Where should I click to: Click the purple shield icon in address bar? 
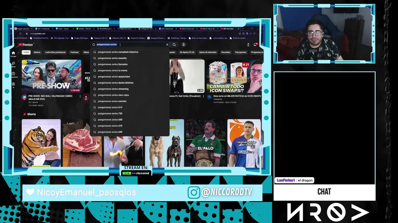(247, 33)
